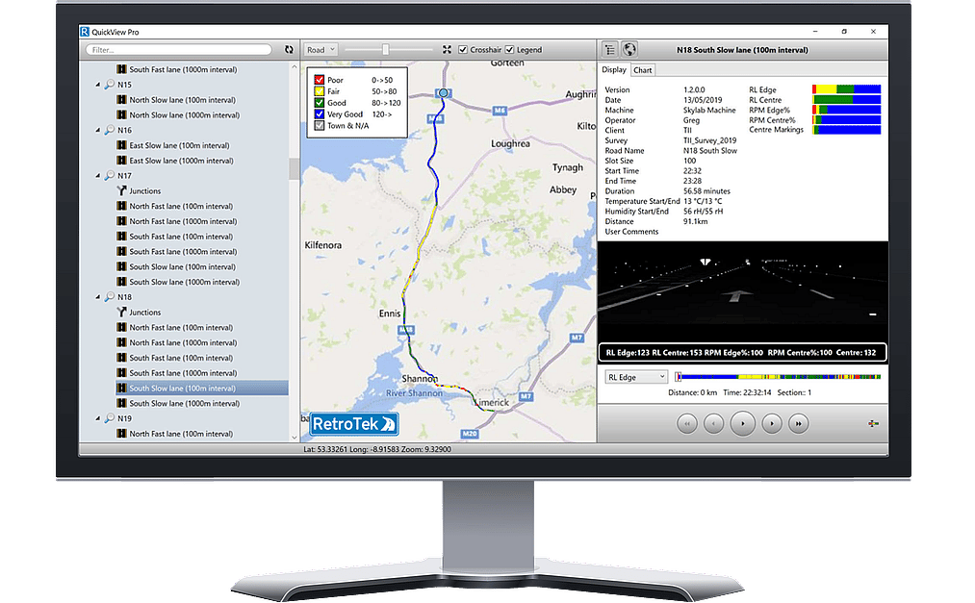Click the refresh icon beside the filter box
This screenshot has height=603, width=975.
pyautogui.click(x=290, y=49)
